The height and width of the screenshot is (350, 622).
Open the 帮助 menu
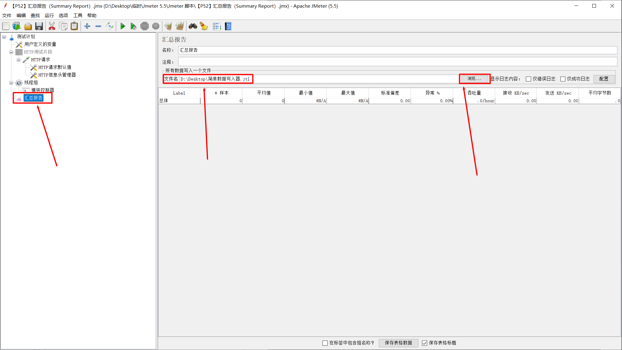(92, 15)
